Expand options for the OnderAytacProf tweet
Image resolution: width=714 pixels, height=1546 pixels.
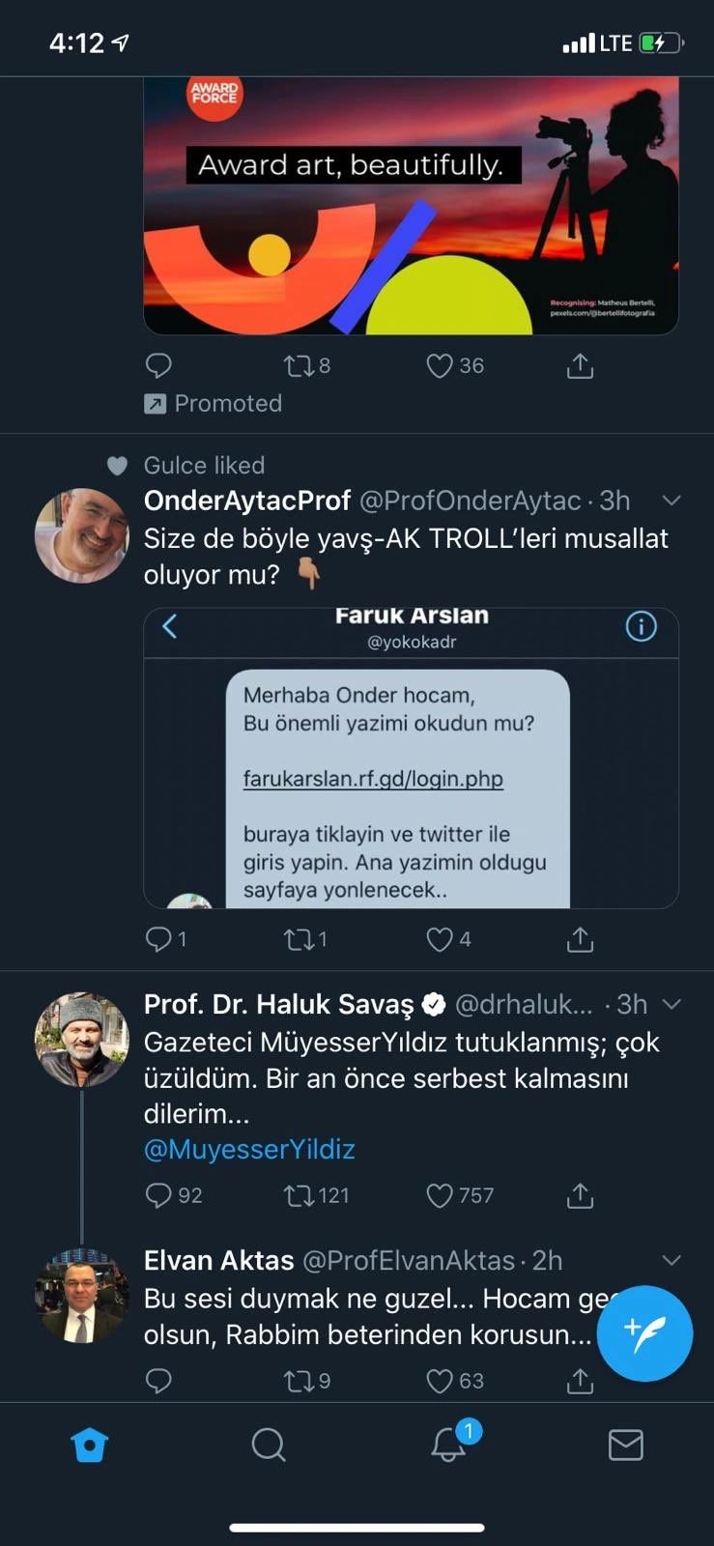[x=671, y=501]
